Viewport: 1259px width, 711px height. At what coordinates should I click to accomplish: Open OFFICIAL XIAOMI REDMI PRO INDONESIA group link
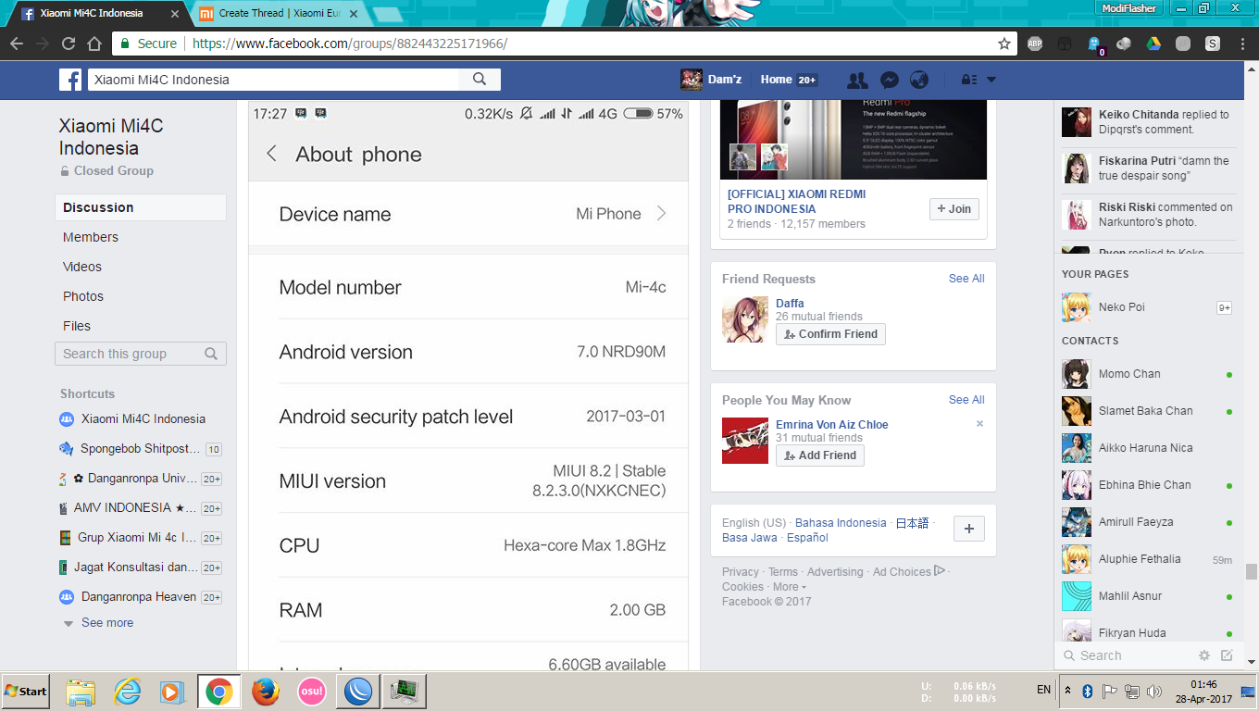(x=797, y=201)
